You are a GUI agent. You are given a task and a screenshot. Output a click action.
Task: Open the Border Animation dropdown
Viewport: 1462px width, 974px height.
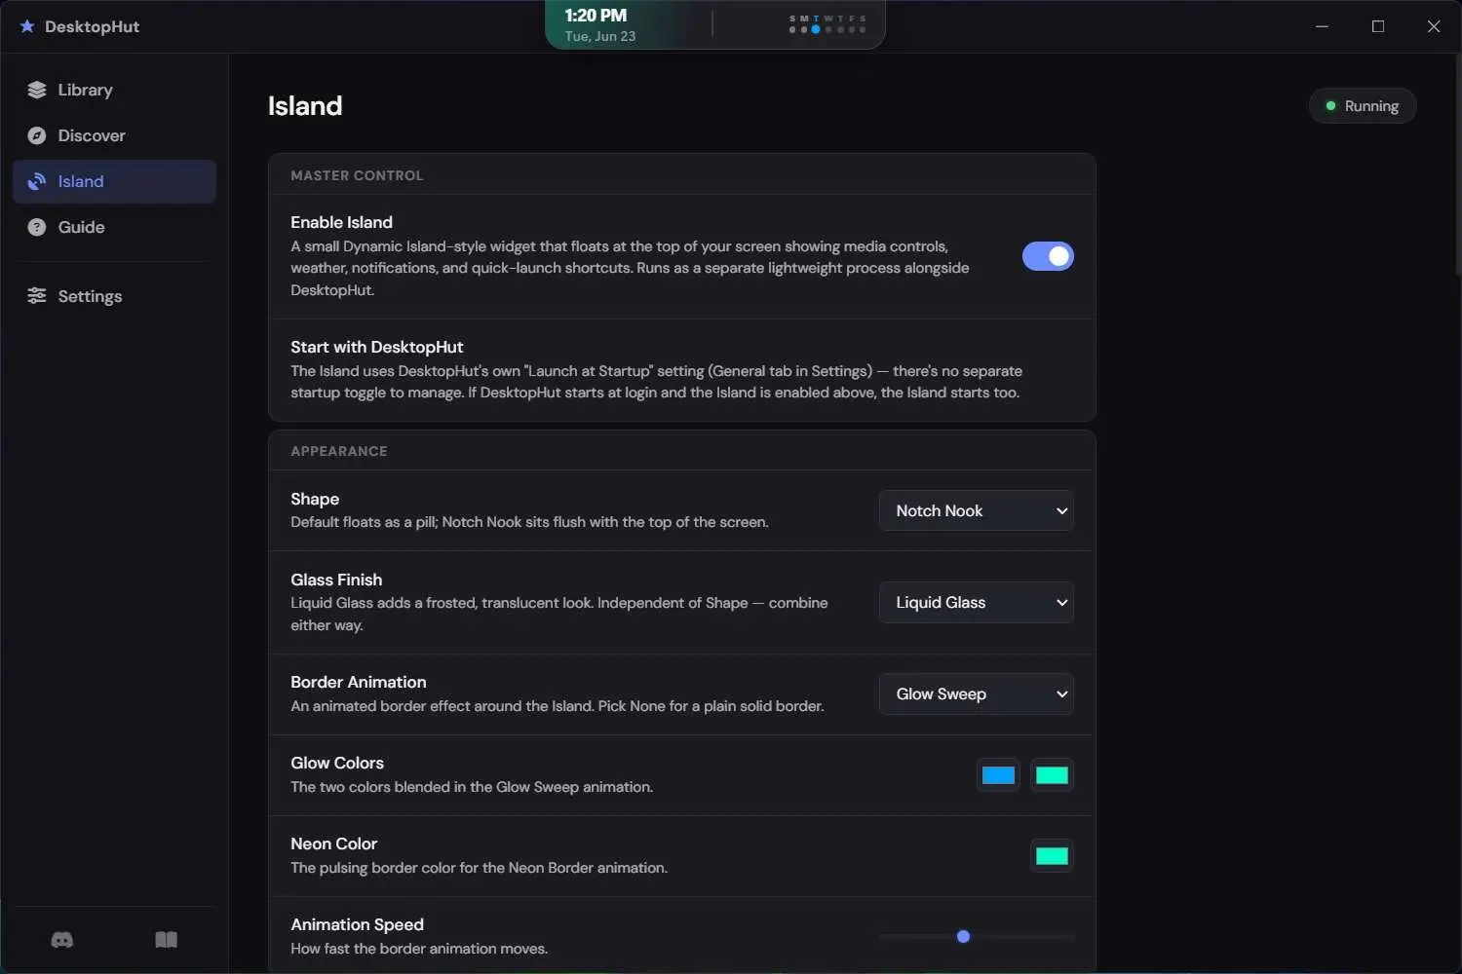[977, 693]
